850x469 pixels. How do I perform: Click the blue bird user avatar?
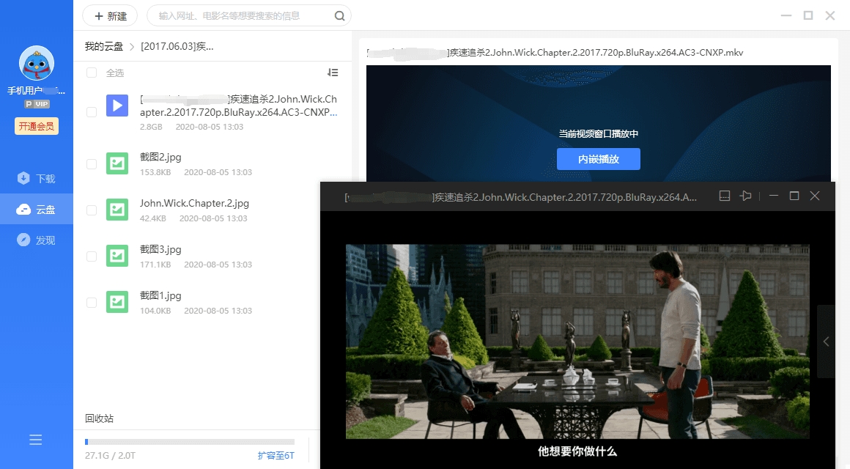tap(37, 64)
